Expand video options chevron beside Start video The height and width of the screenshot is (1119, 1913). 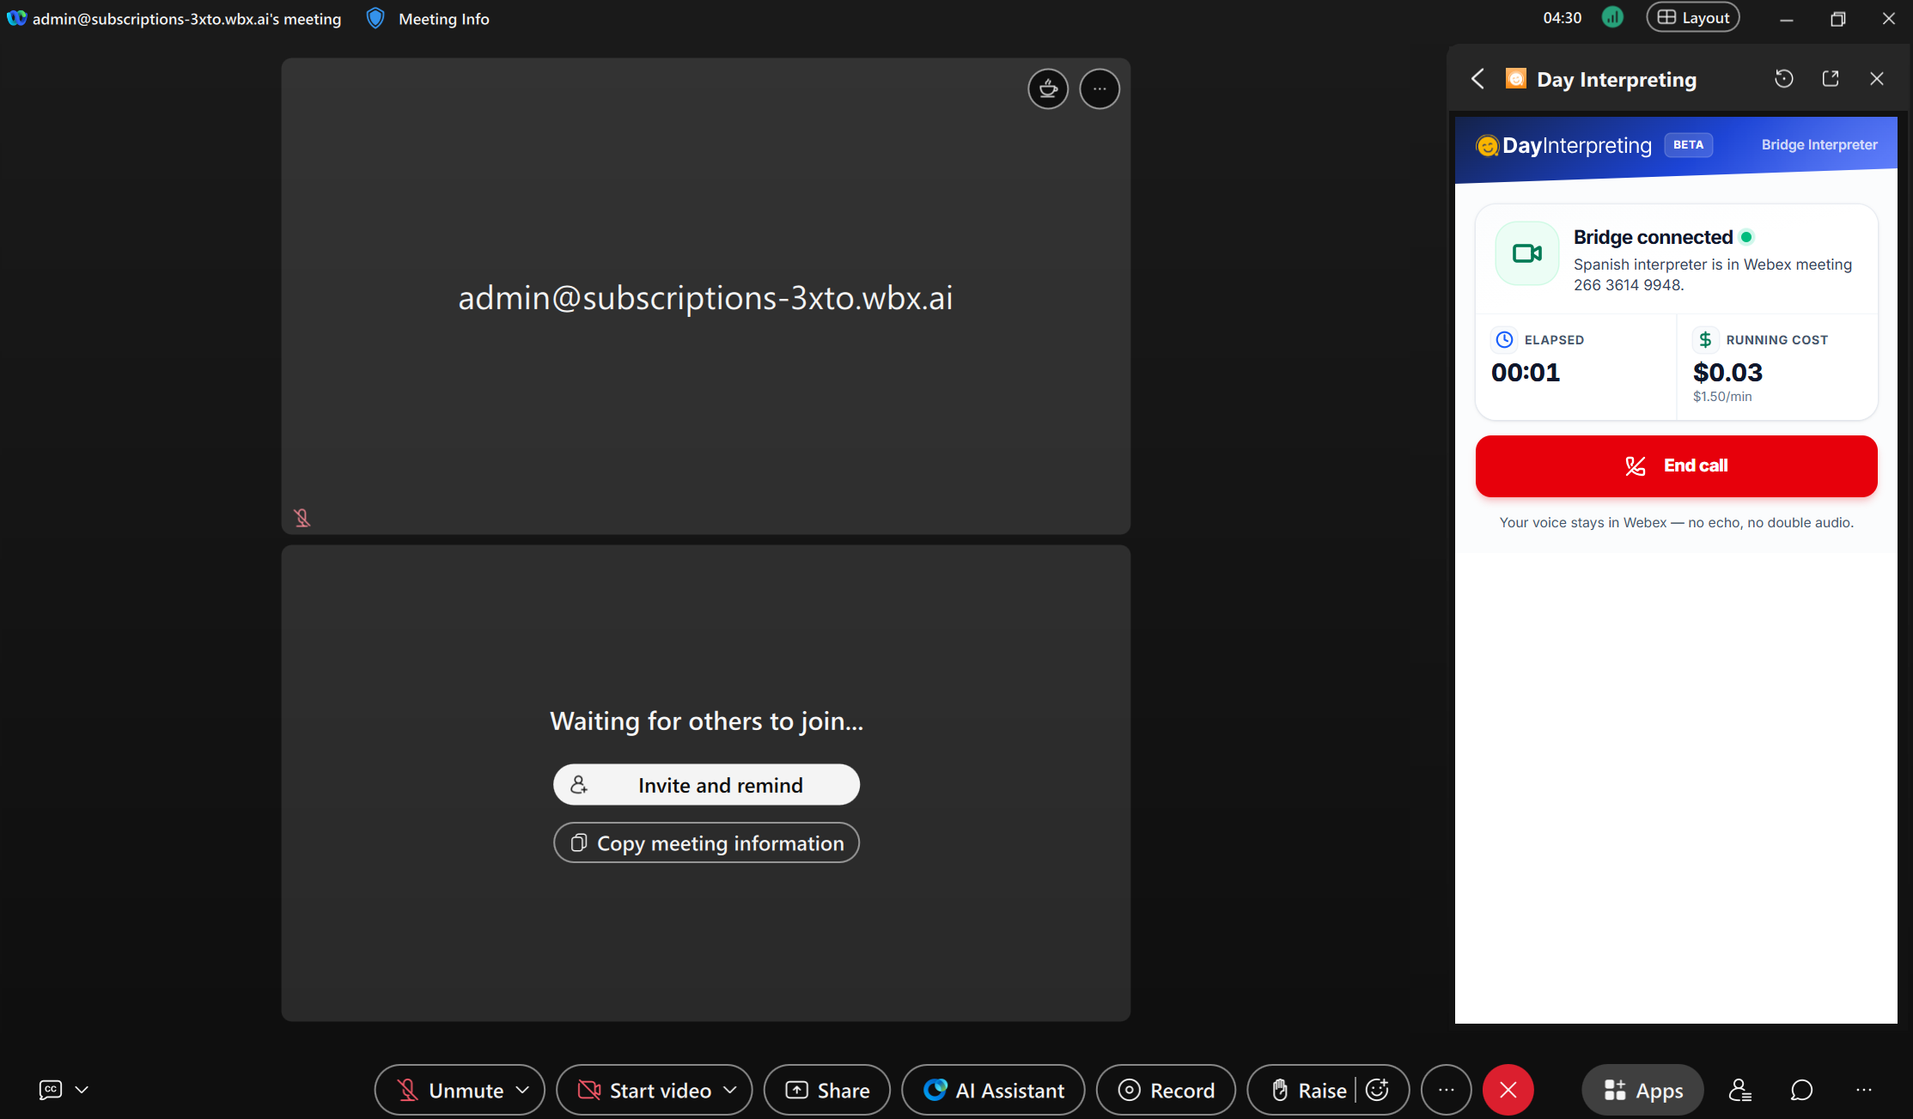coord(730,1091)
